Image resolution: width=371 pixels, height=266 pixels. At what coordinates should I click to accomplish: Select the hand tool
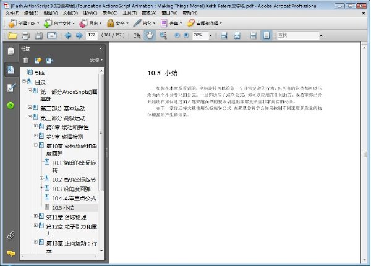(x=150, y=35)
